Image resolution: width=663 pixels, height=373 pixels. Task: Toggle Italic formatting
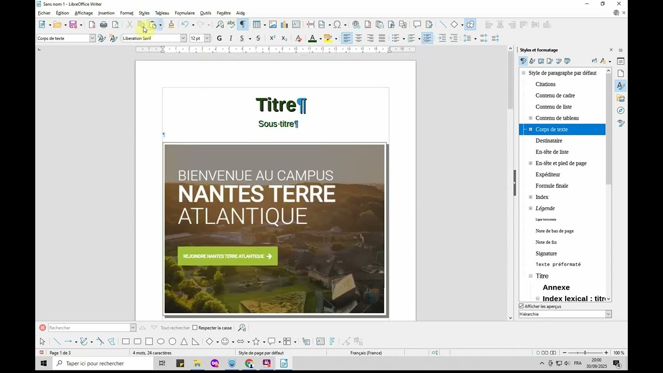[x=230, y=38]
